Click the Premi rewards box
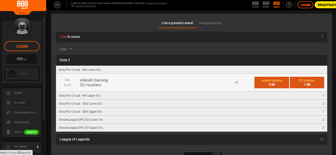The width and height of the screenshot is (336, 155). (x=22, y=73)
